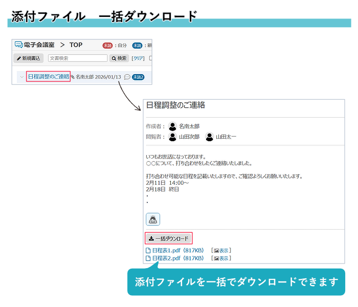Tick the checkbox right of クリア
Image resolution: width=358 pixels, height=307 pixels.
[150, 58]
